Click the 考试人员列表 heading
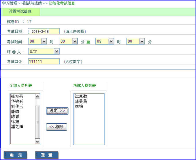 click(x=84, y=86)
